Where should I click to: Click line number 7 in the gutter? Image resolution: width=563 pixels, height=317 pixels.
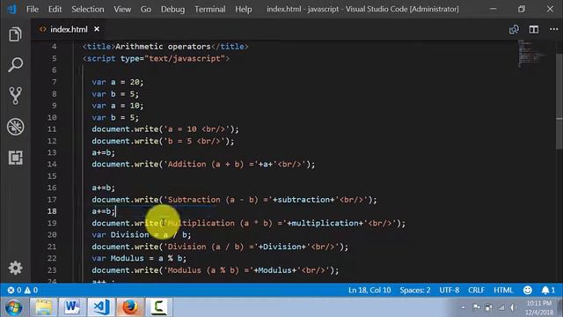coord(55,82)
